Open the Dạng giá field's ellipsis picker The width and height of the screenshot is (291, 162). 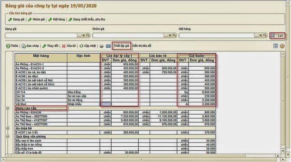point(79,36)
